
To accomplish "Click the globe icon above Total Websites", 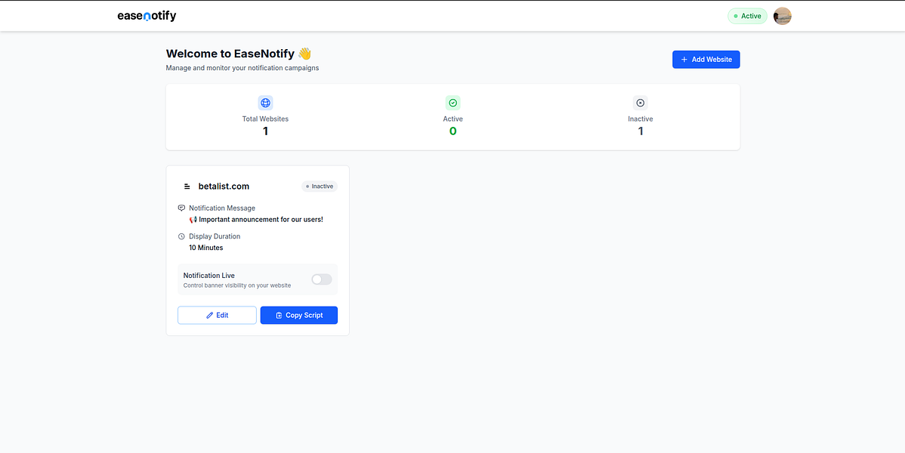I will pos(265,103).
